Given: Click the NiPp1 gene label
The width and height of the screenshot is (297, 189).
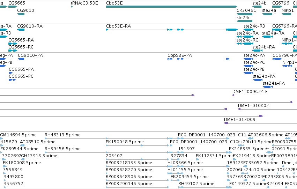Looking at the screenshot, I should click(288, 10).
